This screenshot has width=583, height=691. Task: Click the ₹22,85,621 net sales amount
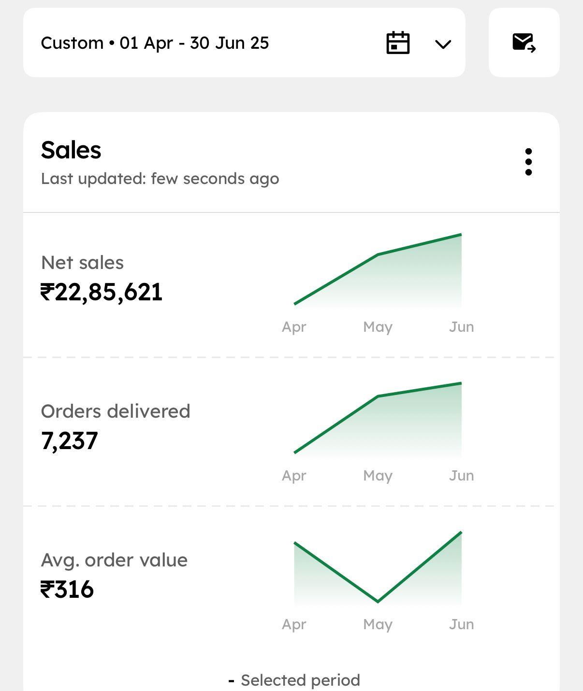(102, 292)
